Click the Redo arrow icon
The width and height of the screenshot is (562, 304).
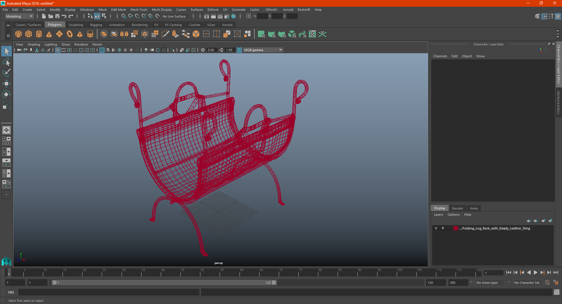[x=71, y=16]
